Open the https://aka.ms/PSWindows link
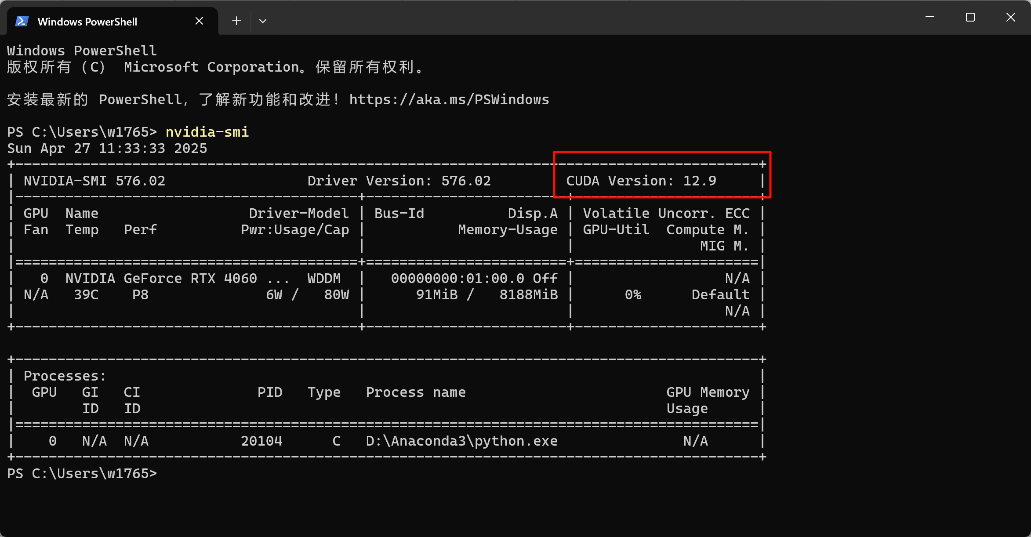This screenshot has width=1031, height=537. (x=448, y=99)
